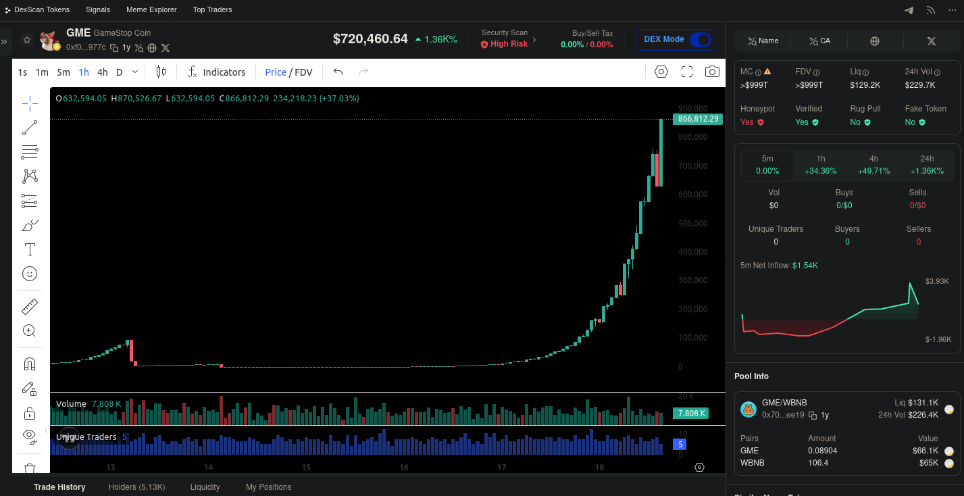Click the MC warning triangle icon
Screen dimensions: 964x496
pyautogui.click(x=767, y=72)
